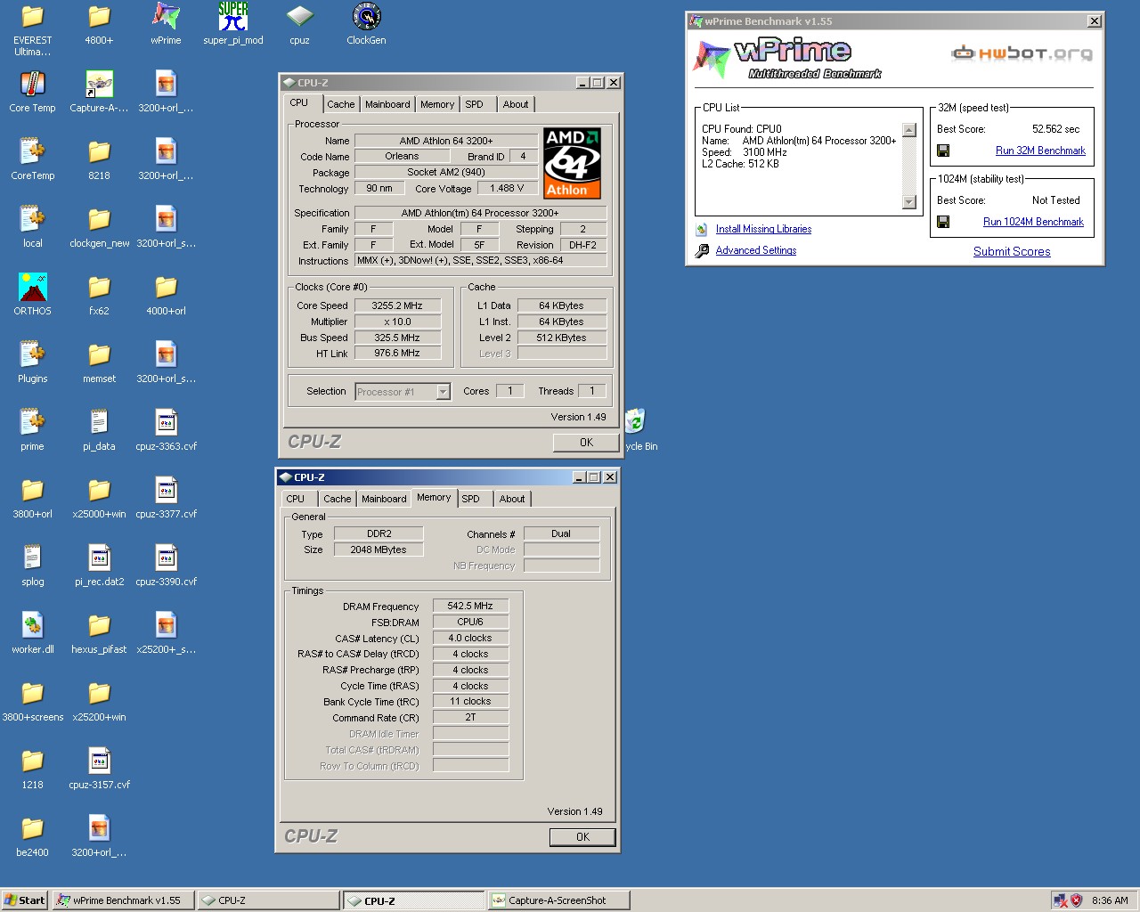Click the DRAM Frequency 542.5 MHz field
Viewport: 1140px width, 912px height.
(470, 606)
